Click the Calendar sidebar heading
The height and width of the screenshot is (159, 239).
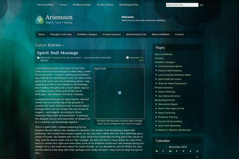pyautogui.click(x=163, y=141)
